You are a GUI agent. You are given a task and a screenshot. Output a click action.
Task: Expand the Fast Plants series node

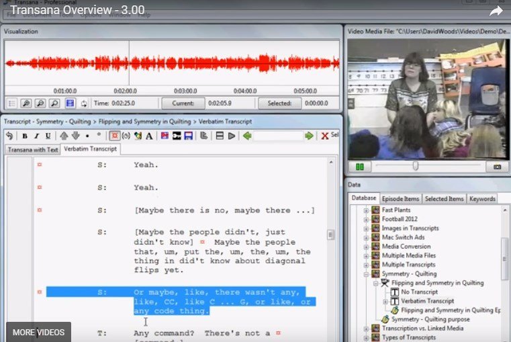pos(366,210)
